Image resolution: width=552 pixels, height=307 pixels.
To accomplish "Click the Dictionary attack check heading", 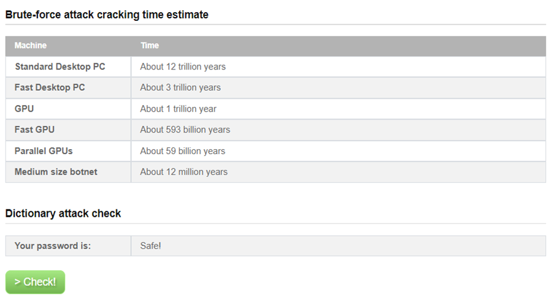I will click(63, 214).
